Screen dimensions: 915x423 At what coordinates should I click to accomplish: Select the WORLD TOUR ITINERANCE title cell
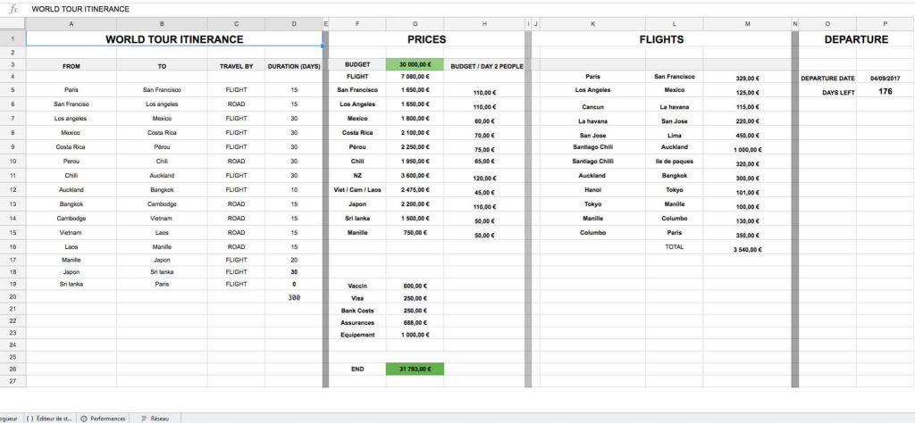click(x=174, y=39)
